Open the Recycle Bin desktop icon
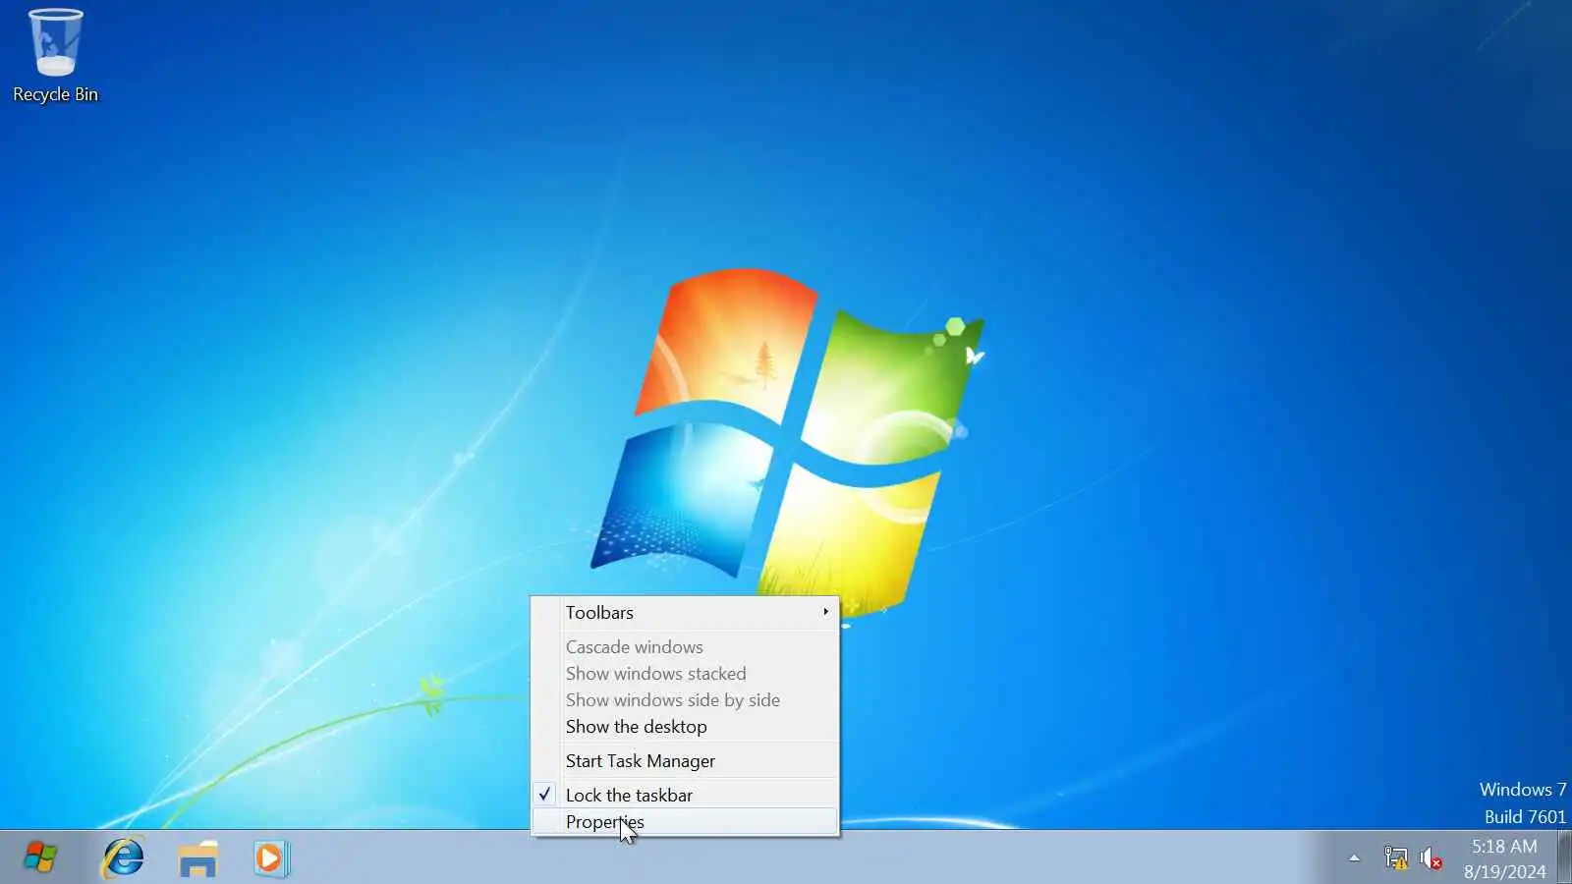This screenshot has height=884, width=1572. point(55,55)
